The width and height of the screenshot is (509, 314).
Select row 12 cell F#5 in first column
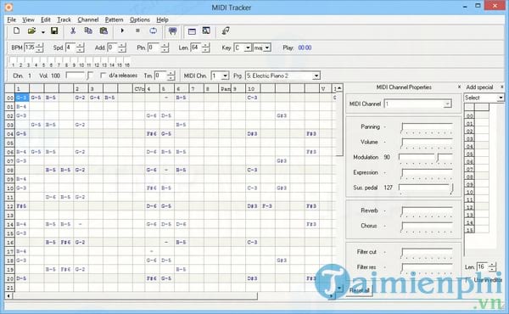coord(22,206)
